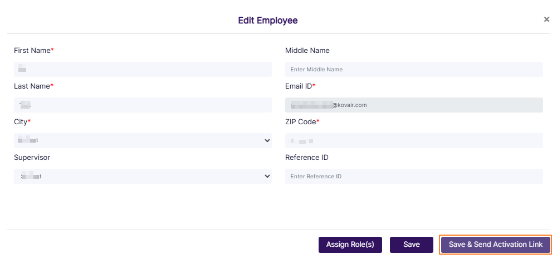Select the Last Name text box

coord(143,105)
